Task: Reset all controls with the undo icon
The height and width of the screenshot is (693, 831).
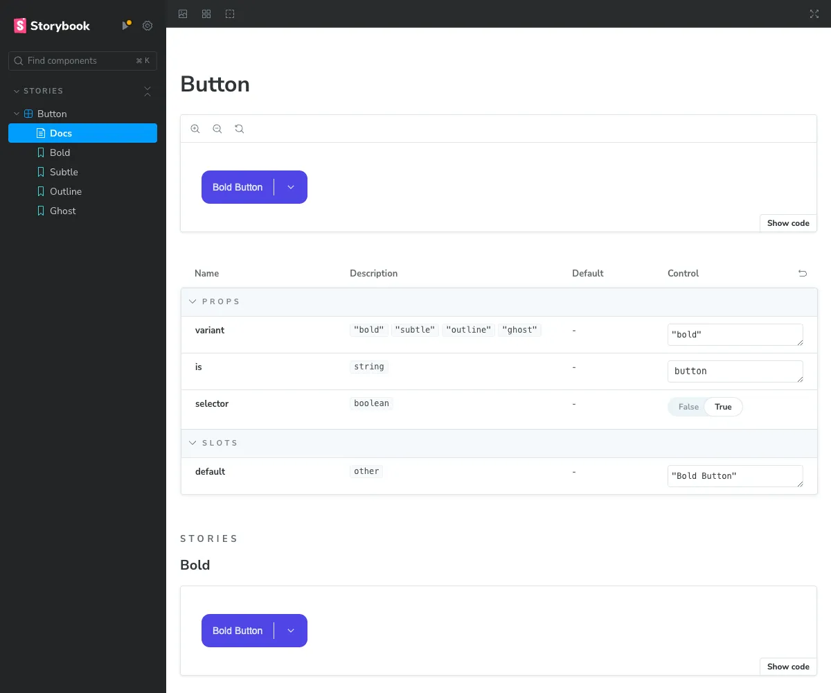Action: [x=803, y=273]
